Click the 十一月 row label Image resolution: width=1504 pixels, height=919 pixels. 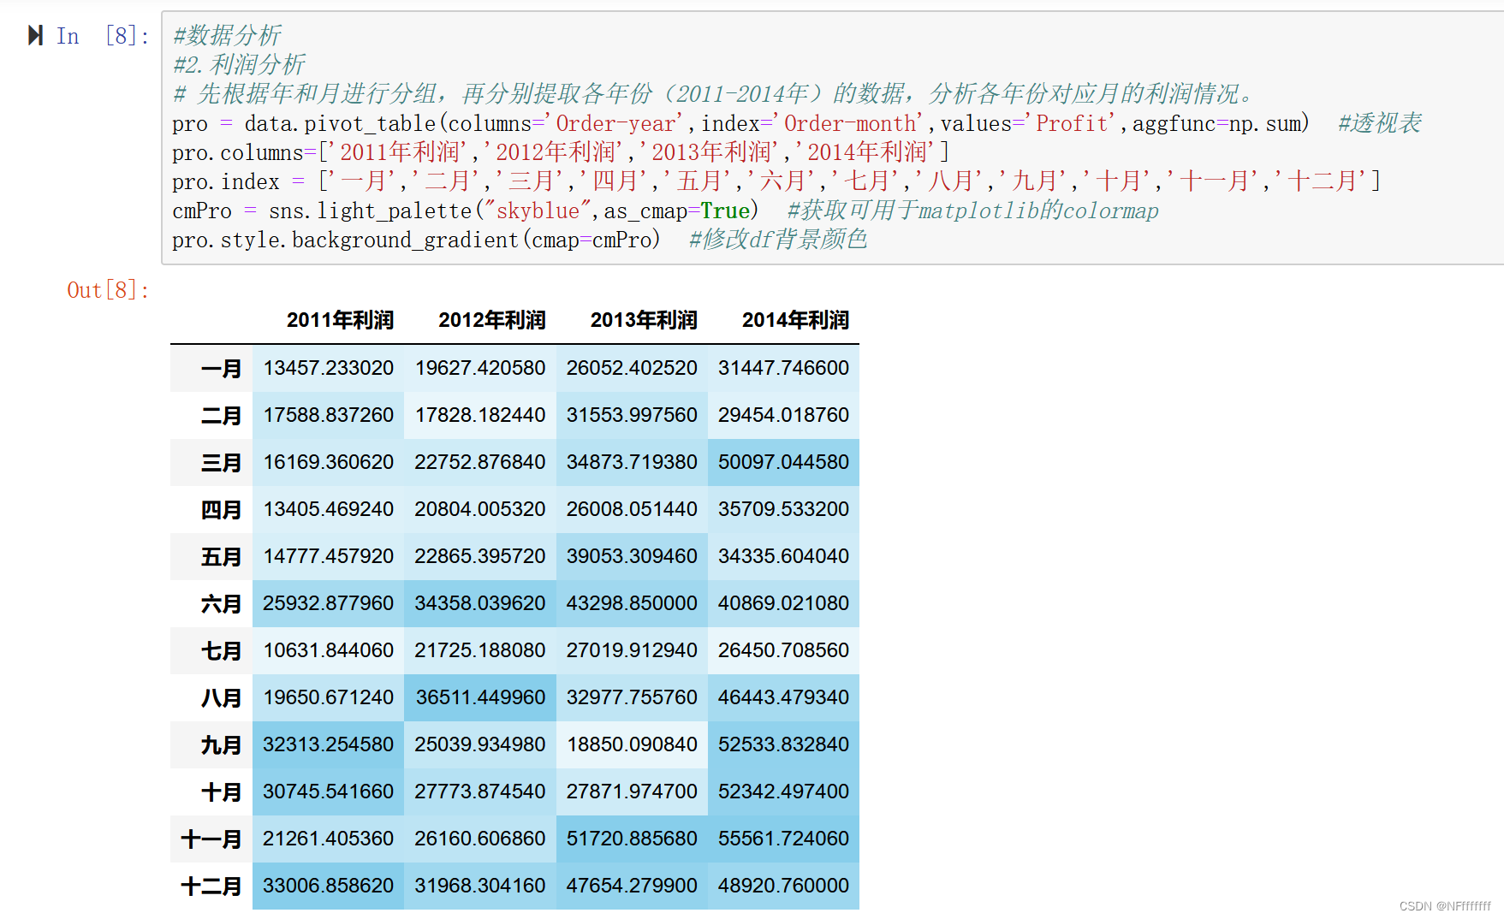(211, 839)
